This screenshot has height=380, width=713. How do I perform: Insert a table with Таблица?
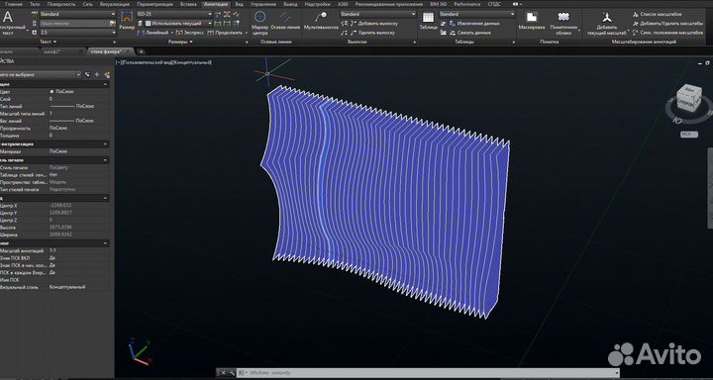click(428, 21)
